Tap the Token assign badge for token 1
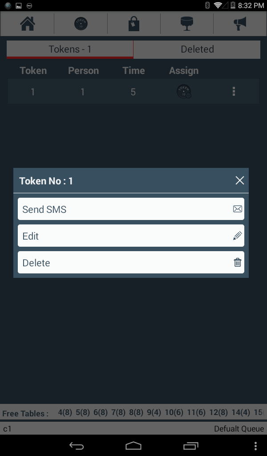267x456 pixels. coord(184,92)
